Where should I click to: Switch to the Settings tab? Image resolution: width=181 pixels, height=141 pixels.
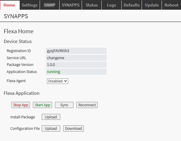coord(29,5)
